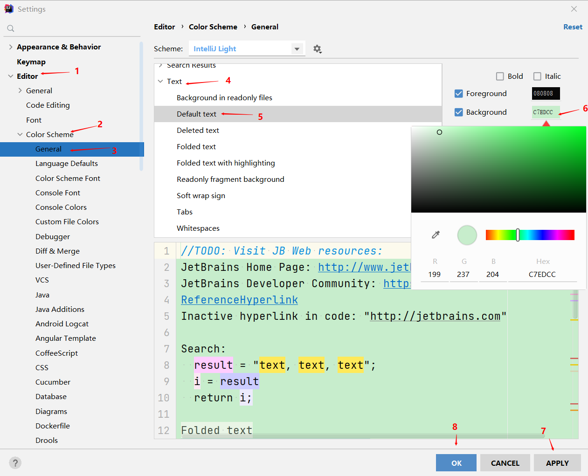This screenshot has width=588, height=476.
Task: Open Console Font page
Action: tap(58, 193)
